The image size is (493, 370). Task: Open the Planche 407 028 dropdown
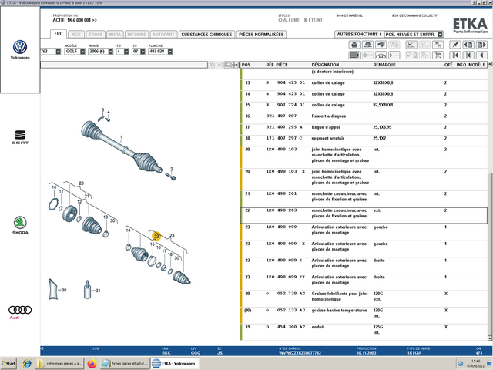pos(170,52)
